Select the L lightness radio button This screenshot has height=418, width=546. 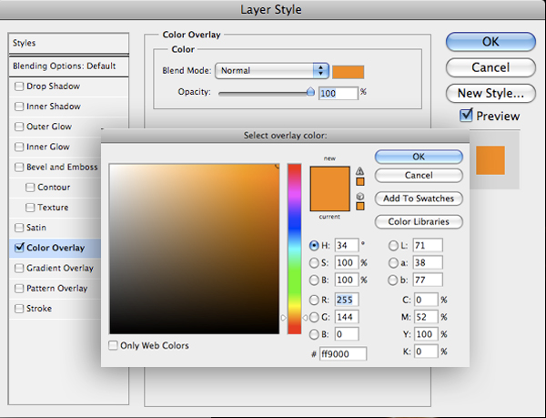[x=393, y=246]
